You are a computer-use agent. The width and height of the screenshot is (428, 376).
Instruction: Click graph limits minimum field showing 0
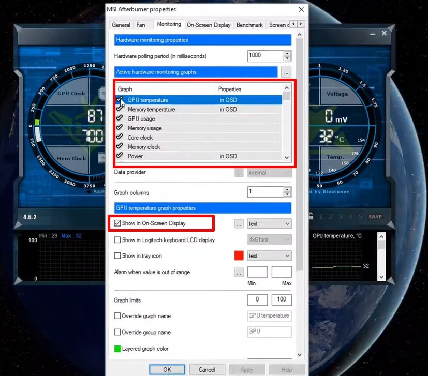click(257, 299)
